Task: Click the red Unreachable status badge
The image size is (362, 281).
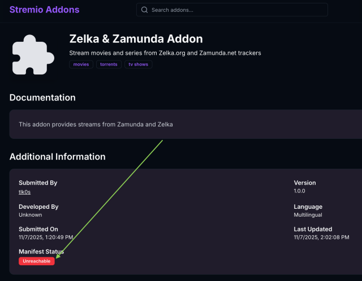Action: point(37,261)
